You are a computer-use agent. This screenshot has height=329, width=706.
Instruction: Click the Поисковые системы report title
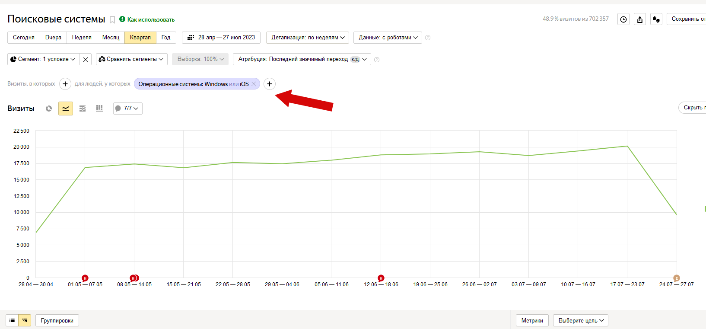56,19
